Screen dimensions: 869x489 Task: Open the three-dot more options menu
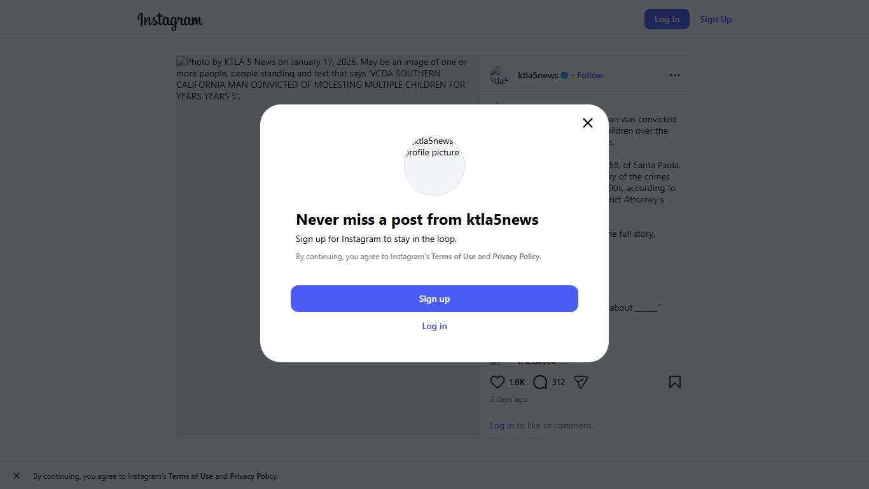click(674, 75)
